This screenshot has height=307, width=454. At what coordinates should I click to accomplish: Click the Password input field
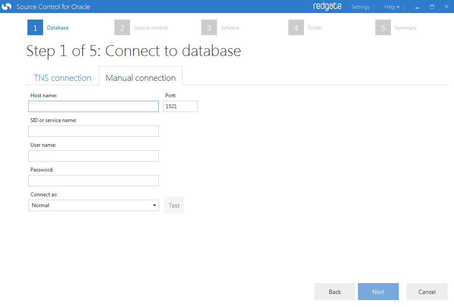tap(93, 181)
